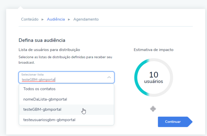Viewport: 207px width, 136px height.
Task: Select nomeDaLista-gbmportal from the list
Action: 45,99
